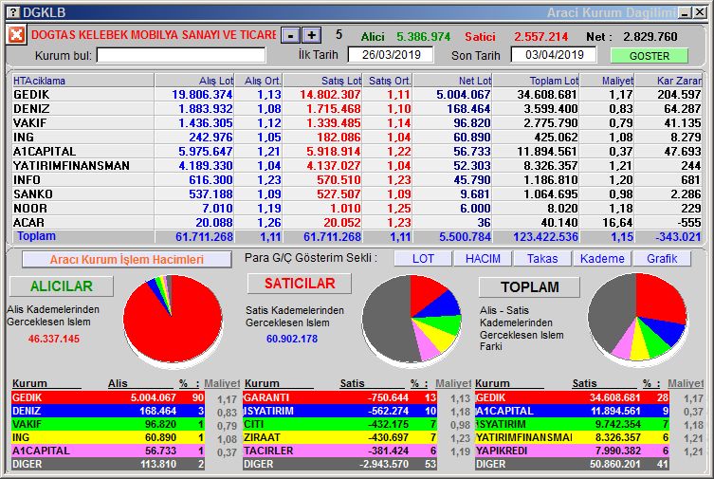Viewport: 714px width, 479px height.
Task: Click yellow ING row in buyers list
Action: [108, 437]
